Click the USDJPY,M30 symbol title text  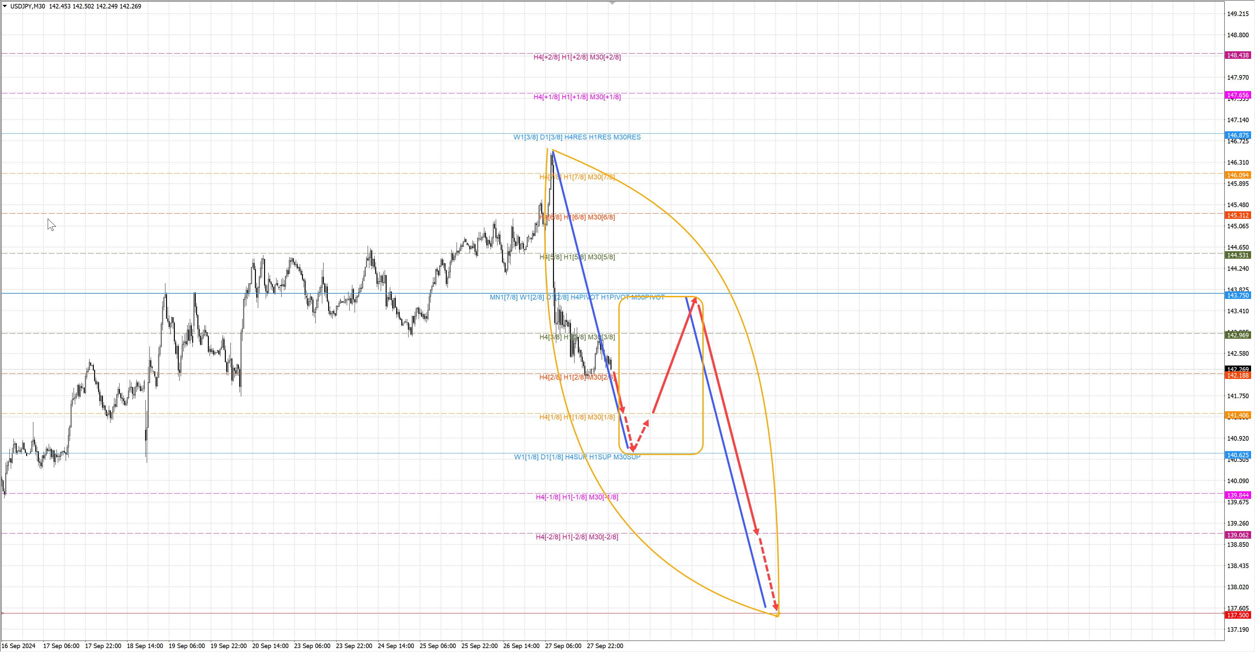27,6
